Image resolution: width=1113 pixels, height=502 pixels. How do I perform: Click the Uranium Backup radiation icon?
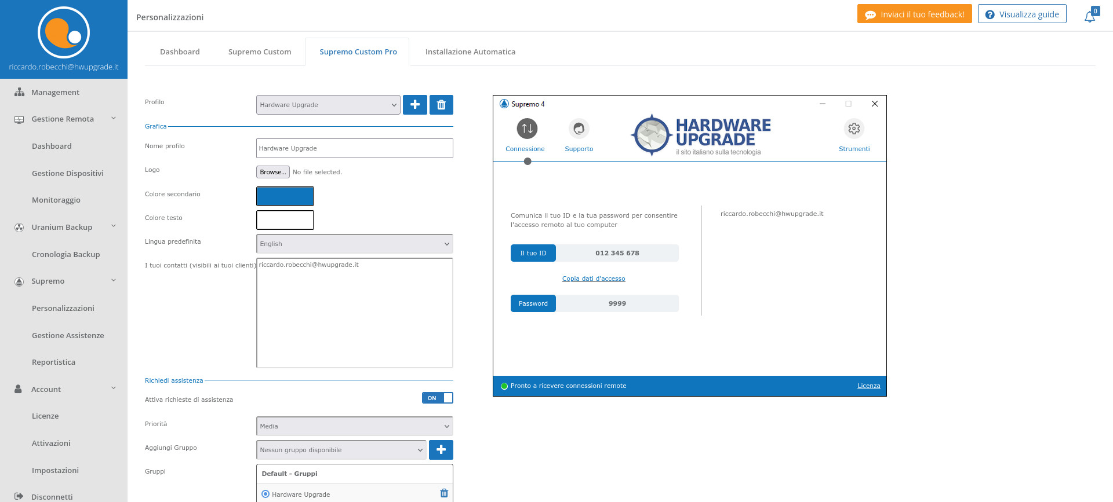coord(19,228)
